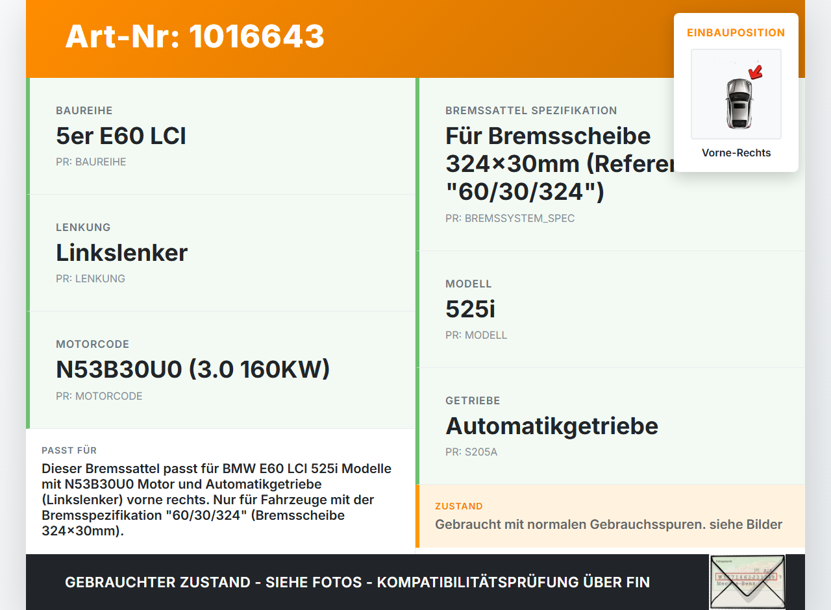Click the EINBAUPOSITION label
This screenshot has width=831, height=610.
point(736,32)
